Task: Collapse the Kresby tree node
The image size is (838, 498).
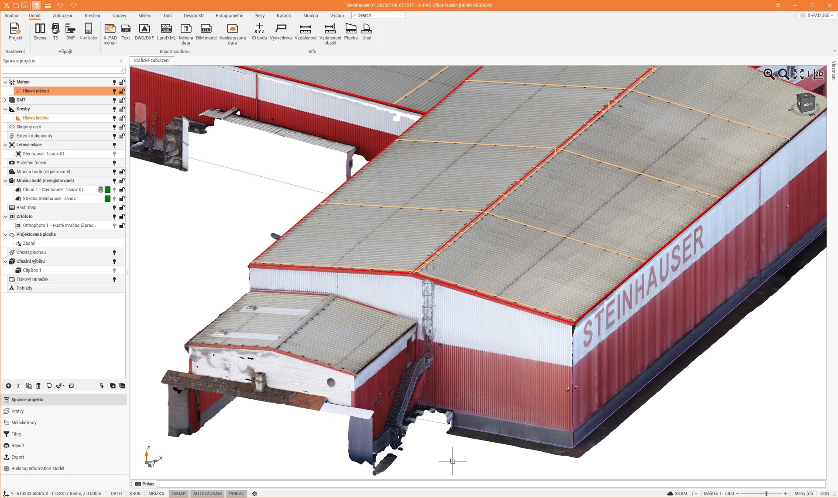Action: tap(5, 109)
